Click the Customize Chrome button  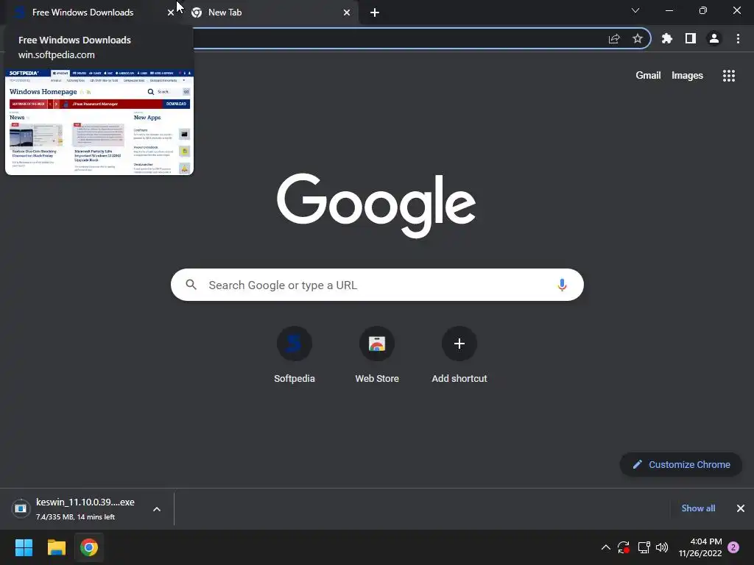681,465
